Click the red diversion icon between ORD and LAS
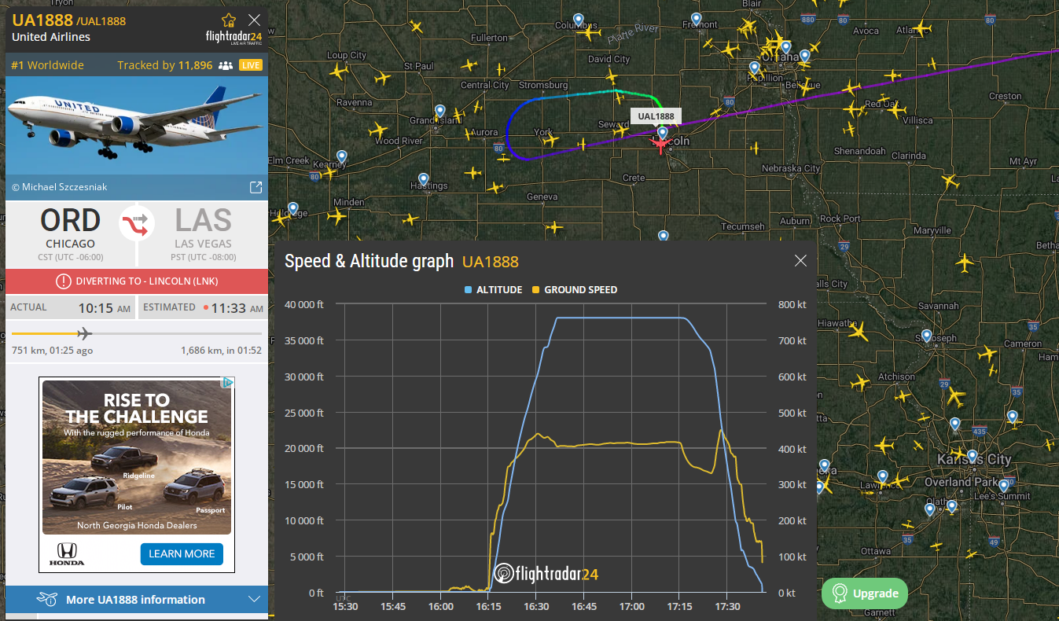The image size is (1059, 621). (x=137, y=223)
